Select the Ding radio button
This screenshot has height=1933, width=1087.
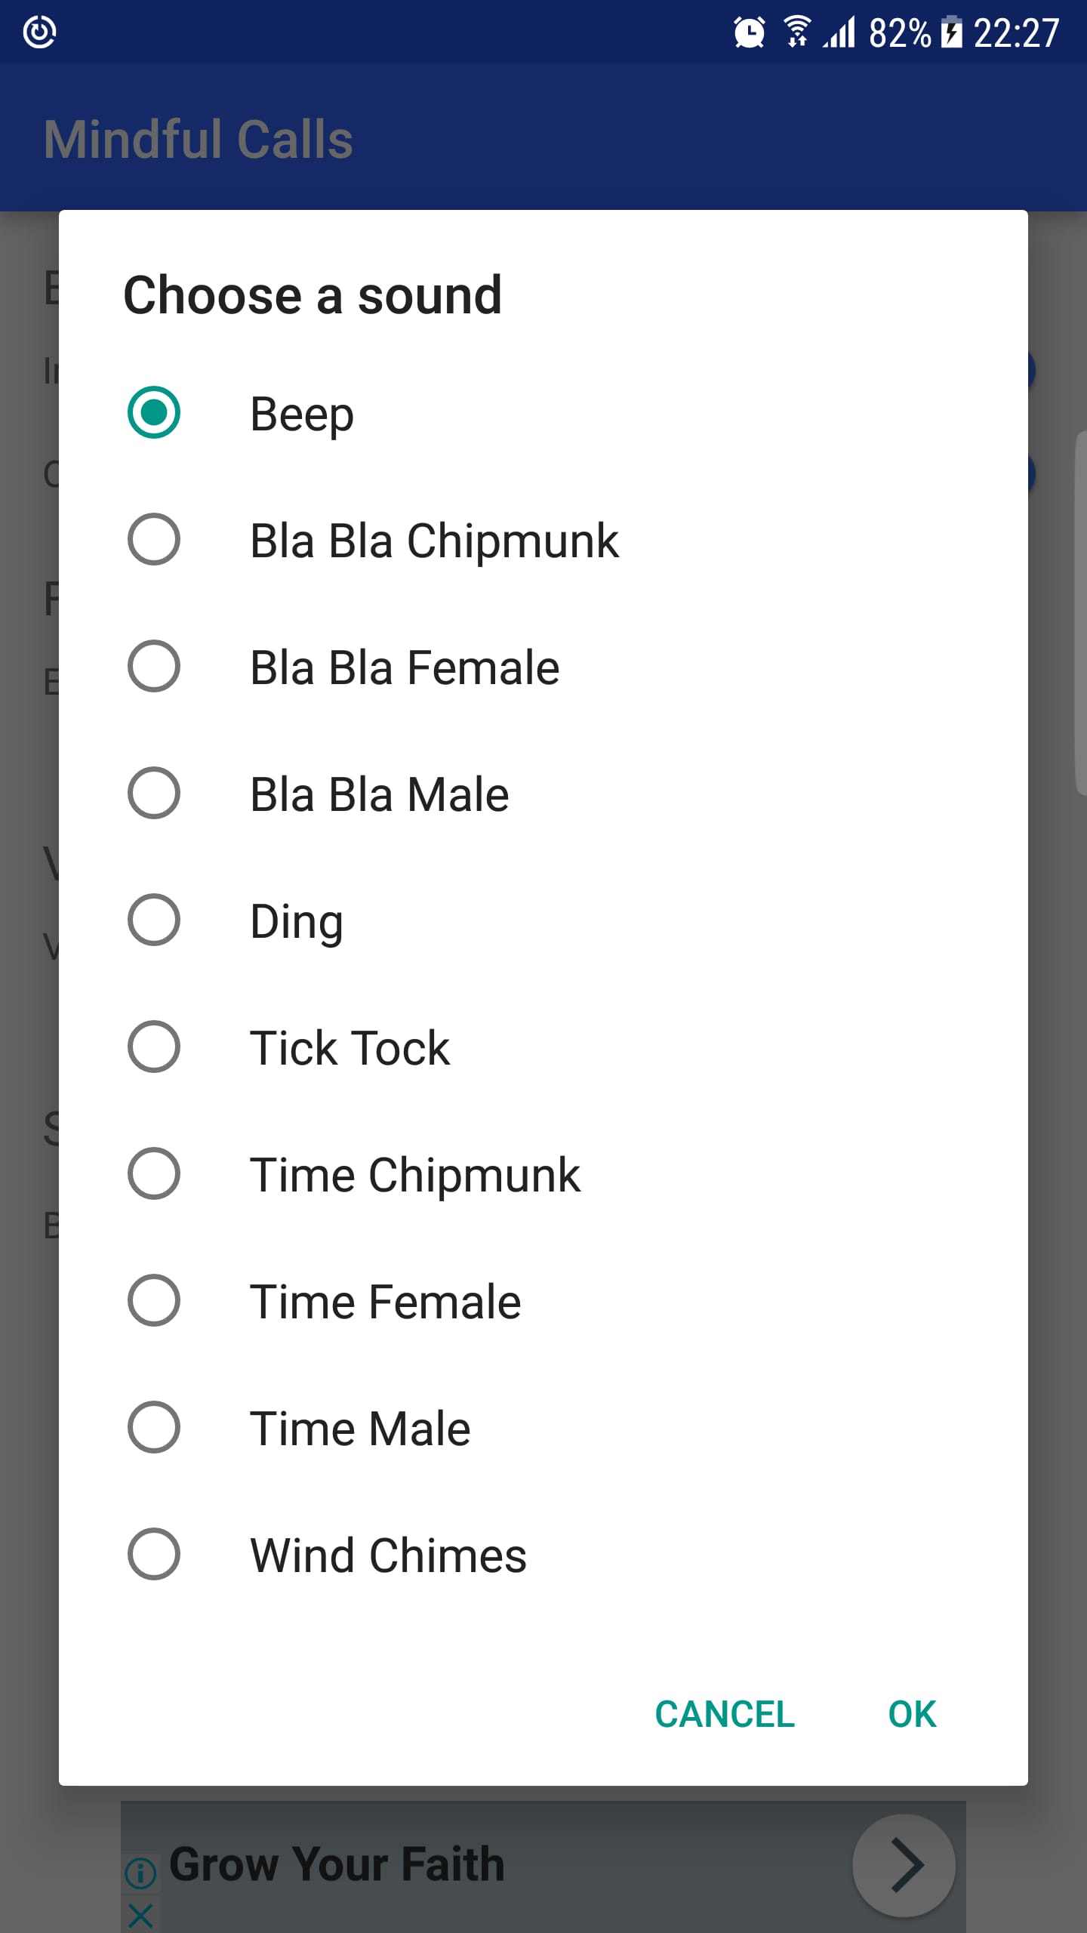pos(154,920)
